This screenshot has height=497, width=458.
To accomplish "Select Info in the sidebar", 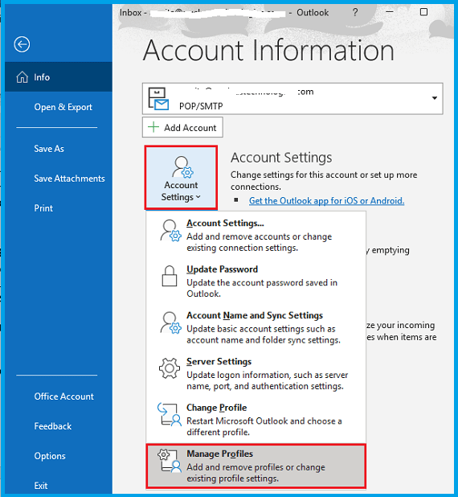I will click(59, 77).
